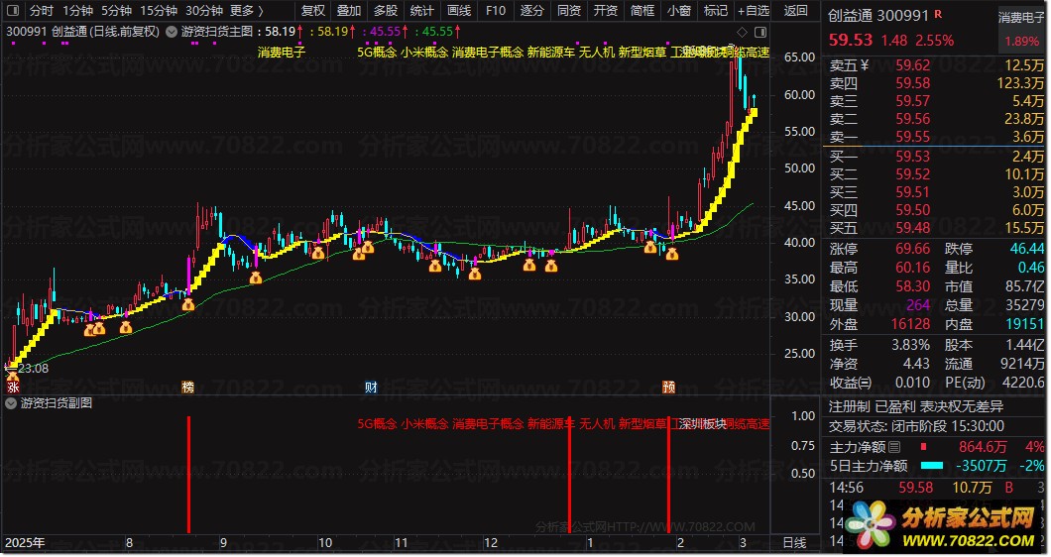Screen dimensions: 1051x557
Task: Activate the 画线 drawing tool
Action: (458, 11)
